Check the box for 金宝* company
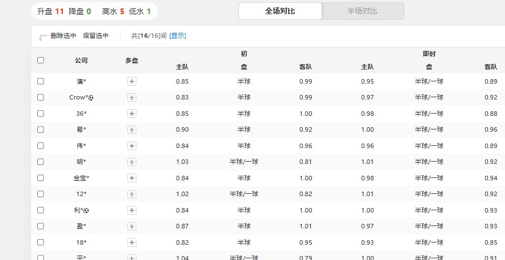The height and width of the screenshot is (260, 505). point(41,177)
